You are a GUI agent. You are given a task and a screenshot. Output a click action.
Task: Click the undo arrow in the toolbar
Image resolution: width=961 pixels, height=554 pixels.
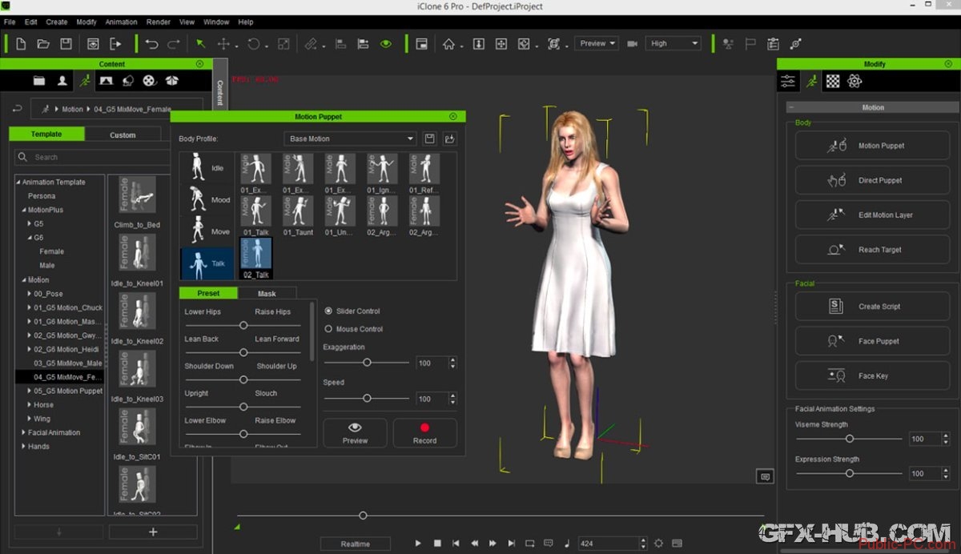tap(152, 44)
